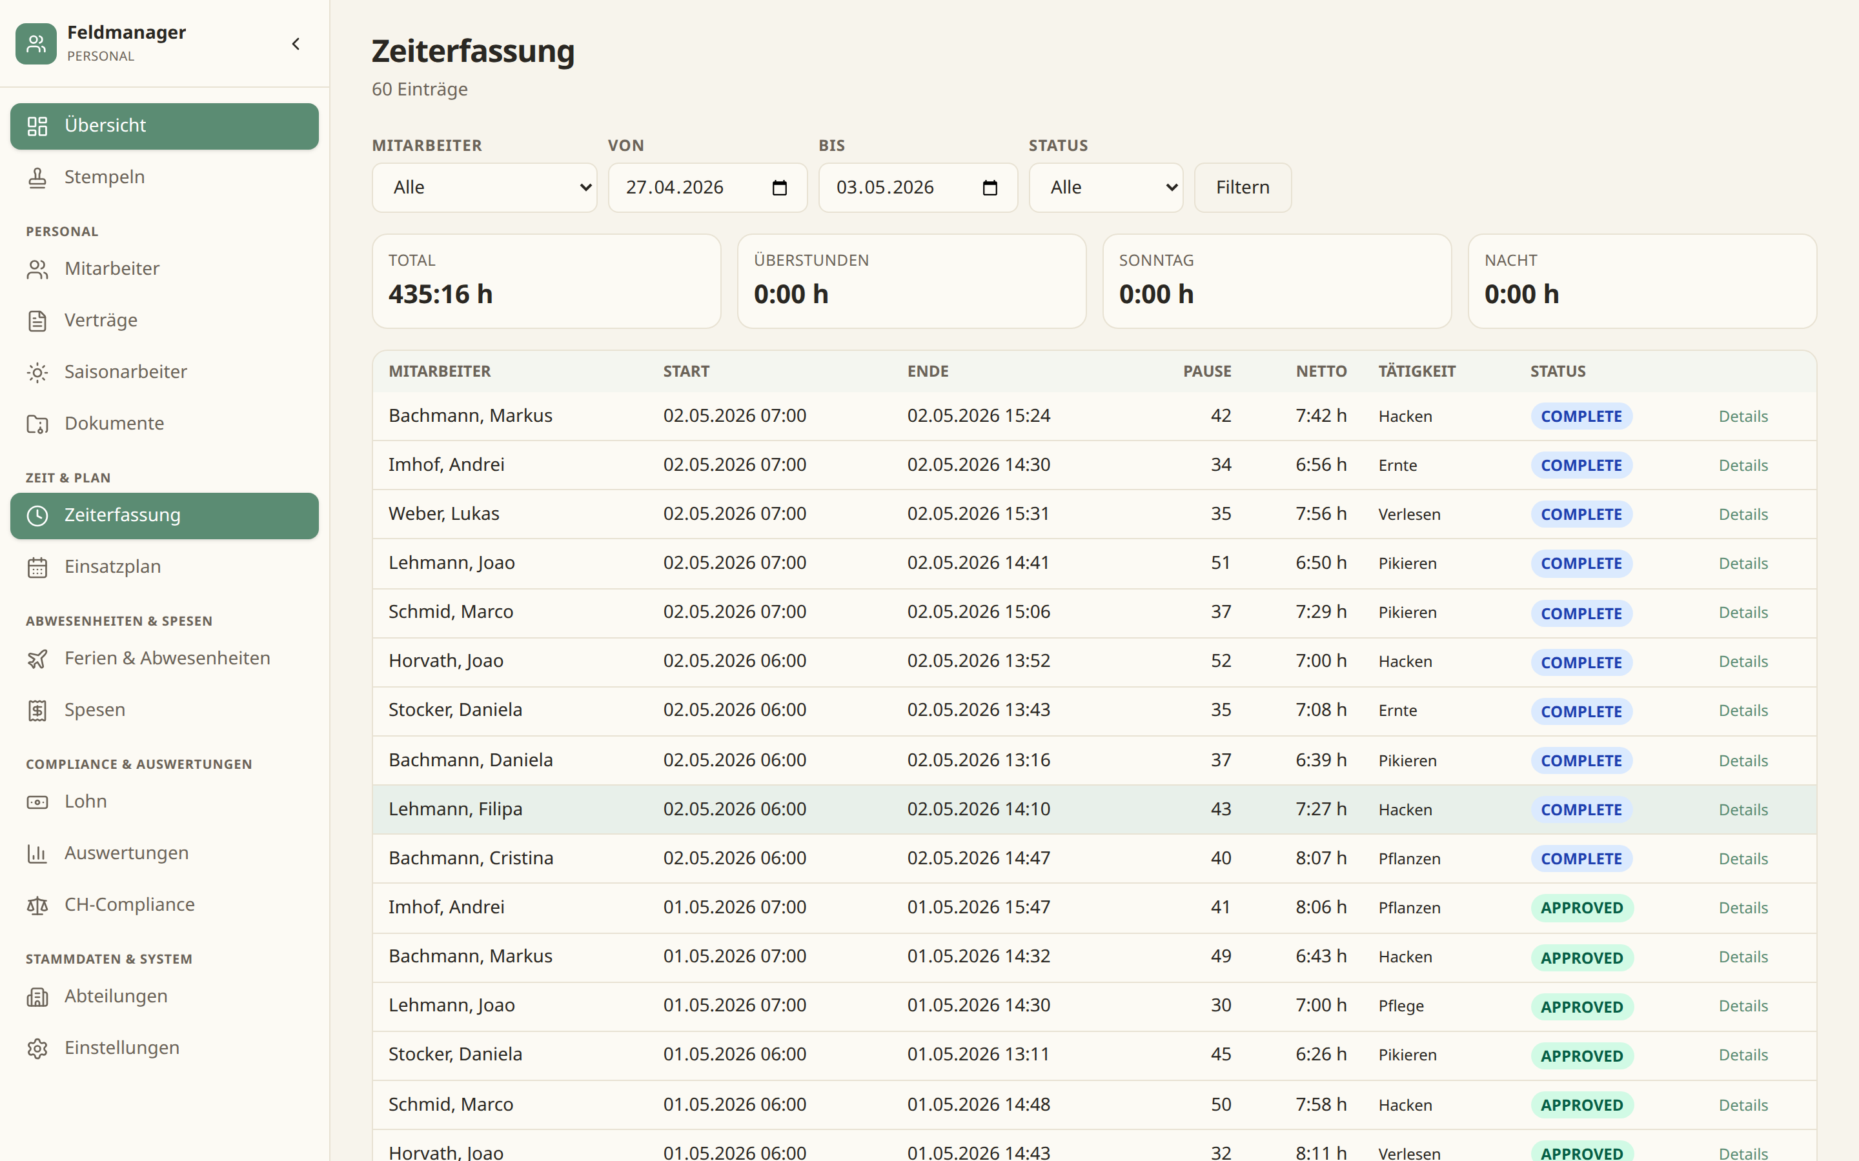Open the calendar picker in Bis field
Screen dimensions: 1859x1161
[990, 187]
